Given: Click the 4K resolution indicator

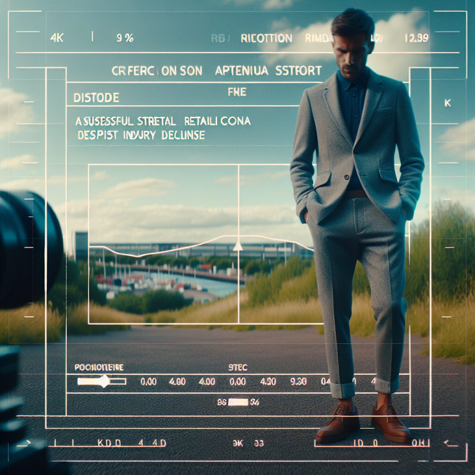Looking at the screenshot, I should click(57, 38).
